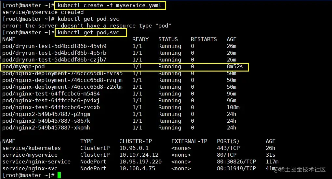Click the 8m52s age of myapp-pod
Image resolution: width=332 pixels, height=179 pixels.
234,67
